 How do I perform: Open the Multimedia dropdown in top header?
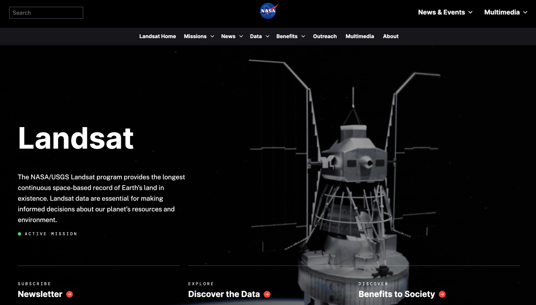pos(505,12)
